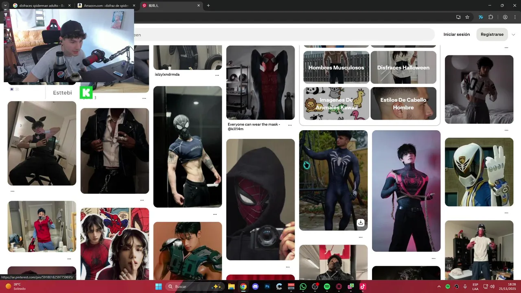Open Photoshop from the taskbar
The image size is (521, 293).
(x=267, y=286)
